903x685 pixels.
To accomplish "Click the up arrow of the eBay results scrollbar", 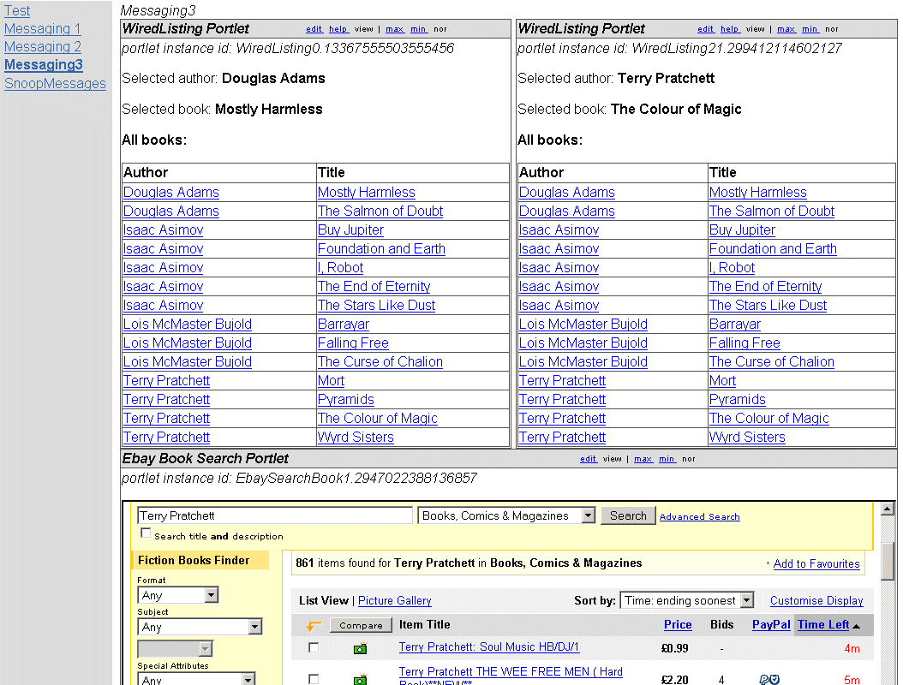I will [x=888, y=509].
